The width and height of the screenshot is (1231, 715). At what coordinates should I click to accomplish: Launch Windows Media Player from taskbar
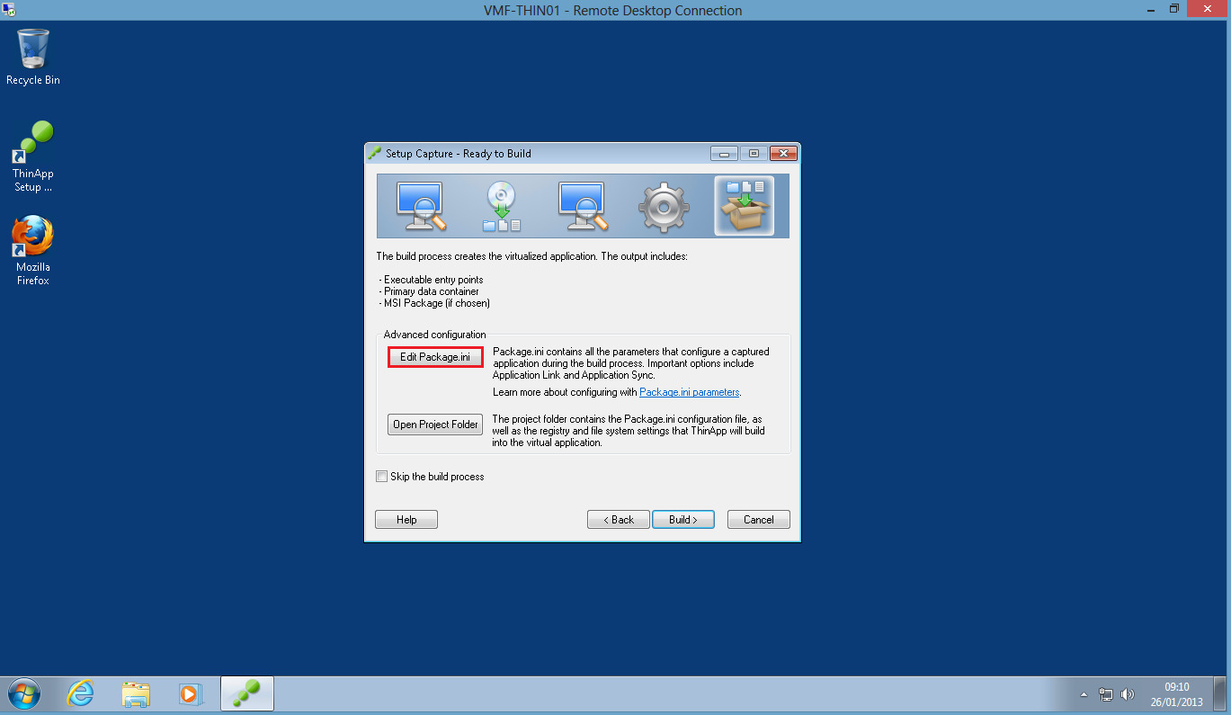(190, 693)
